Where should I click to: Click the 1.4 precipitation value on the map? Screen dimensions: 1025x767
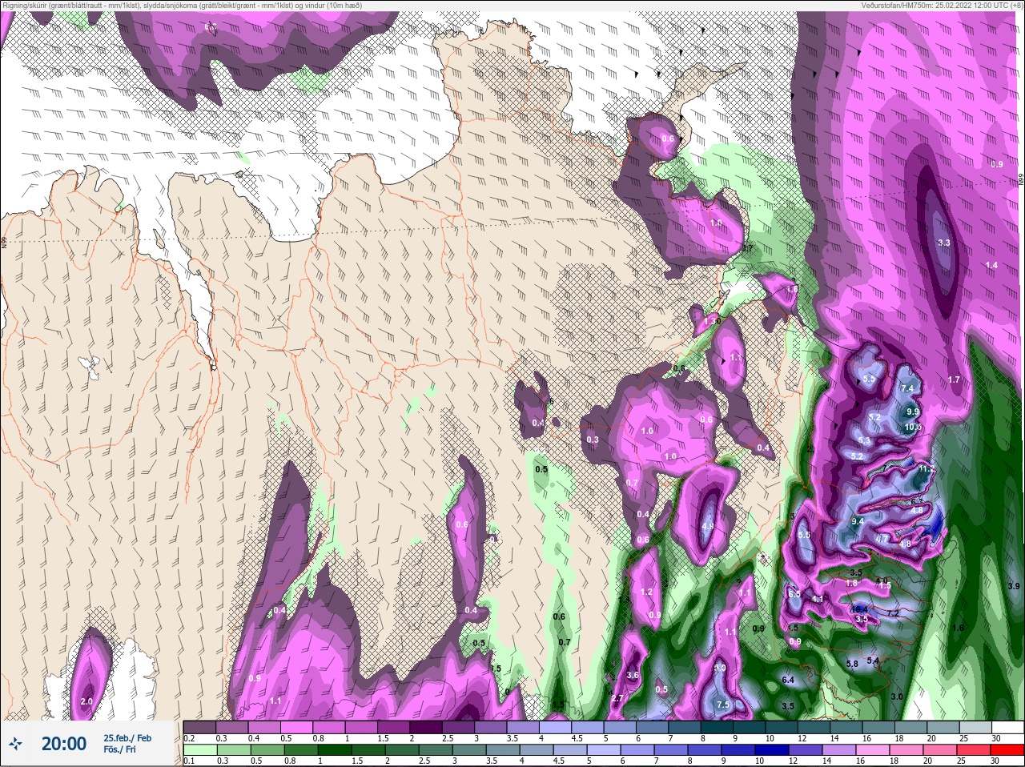click(991, 265)
